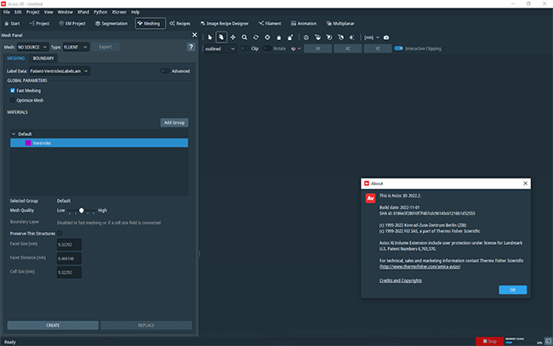This screenshot has height=346, width=553.
Task: Click the seek target icon
Action: [x=267, y=37]
